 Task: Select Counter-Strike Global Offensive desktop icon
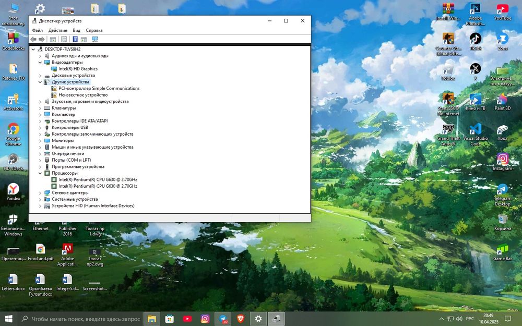(x=448, y=44)
